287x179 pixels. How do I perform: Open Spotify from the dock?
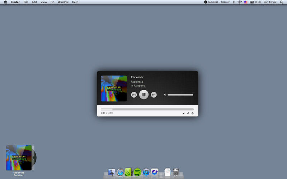click(137, 172)
